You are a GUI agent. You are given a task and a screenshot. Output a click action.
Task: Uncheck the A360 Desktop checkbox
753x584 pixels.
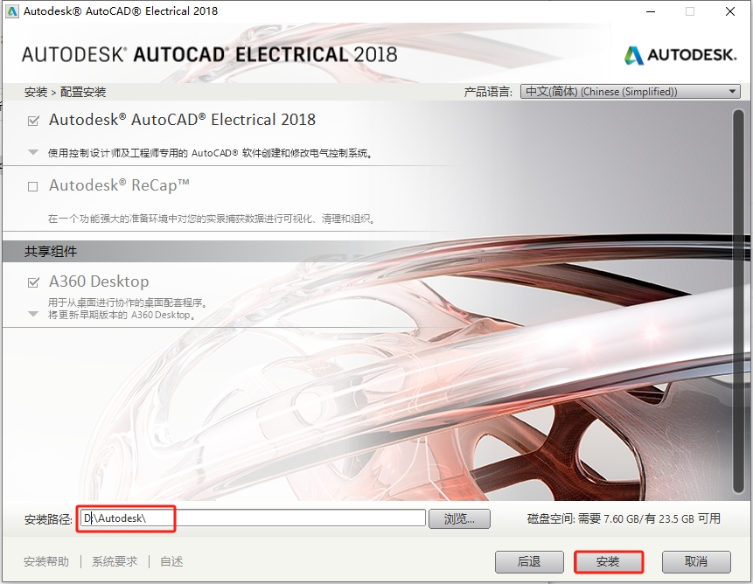click(33, 282)
